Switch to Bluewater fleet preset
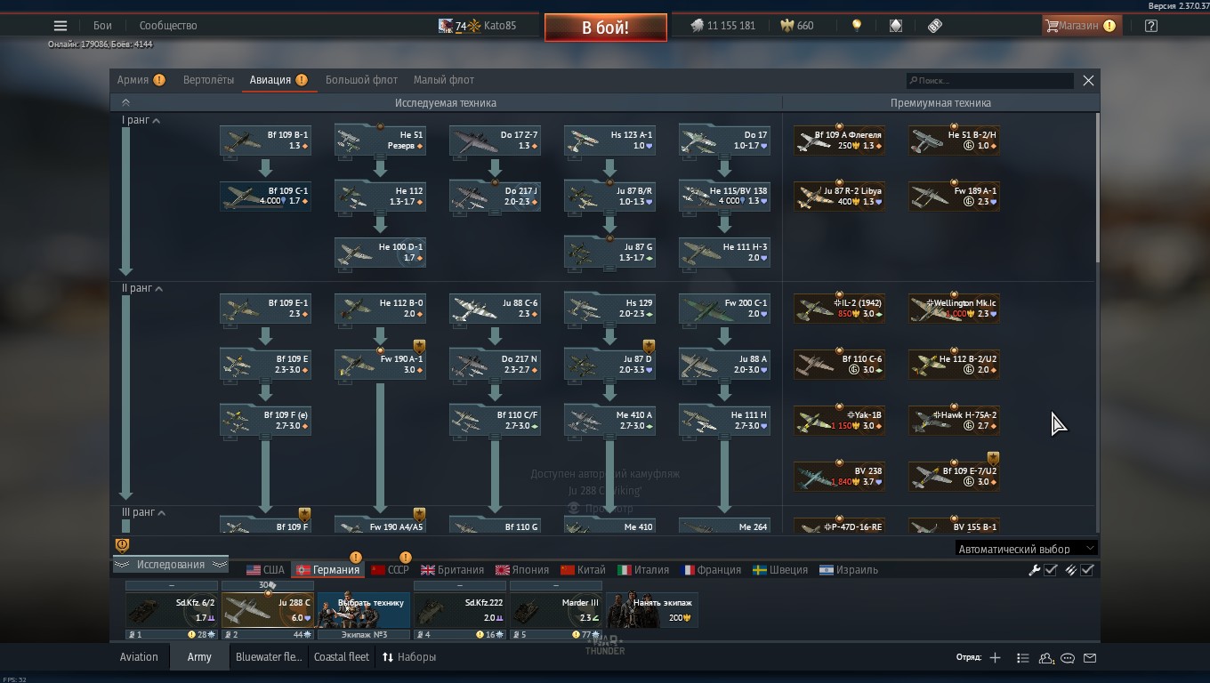Image resolution: width=1210 pixels, height=683 pixels. [269, 657]
